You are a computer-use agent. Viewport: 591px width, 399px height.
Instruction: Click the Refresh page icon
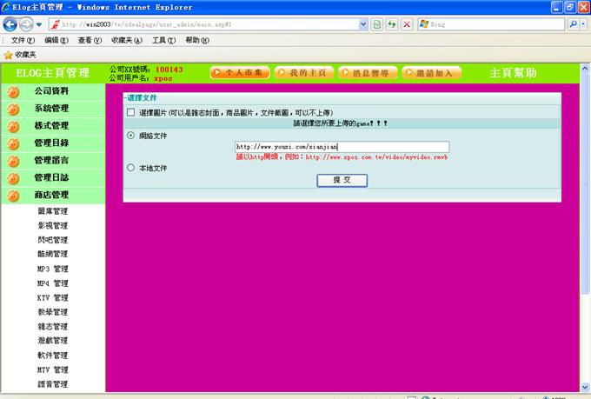click(x=392, y=24)
